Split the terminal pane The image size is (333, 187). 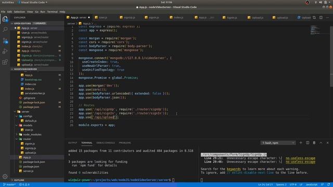tap(308, 143)
